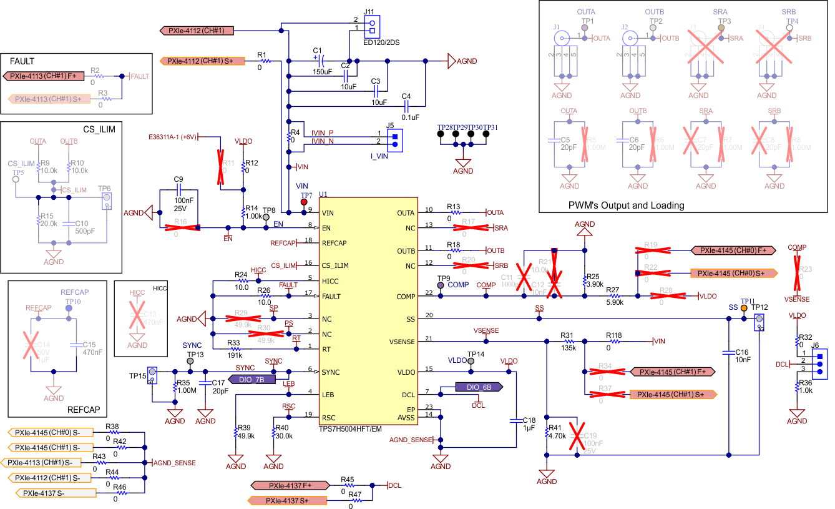Click the C4 0.1uF capacitor symbol
This screenshot has width=835, height=509.
(x=406, y=106)
